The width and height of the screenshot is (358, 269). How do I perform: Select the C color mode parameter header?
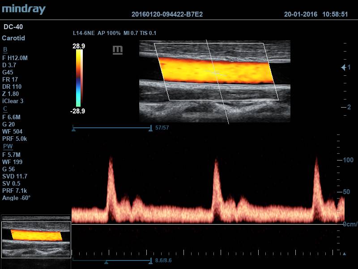pyautogui.click(x=5, y=108)
